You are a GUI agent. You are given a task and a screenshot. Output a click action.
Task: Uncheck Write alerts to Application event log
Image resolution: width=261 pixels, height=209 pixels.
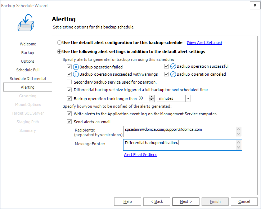point(69,114)
